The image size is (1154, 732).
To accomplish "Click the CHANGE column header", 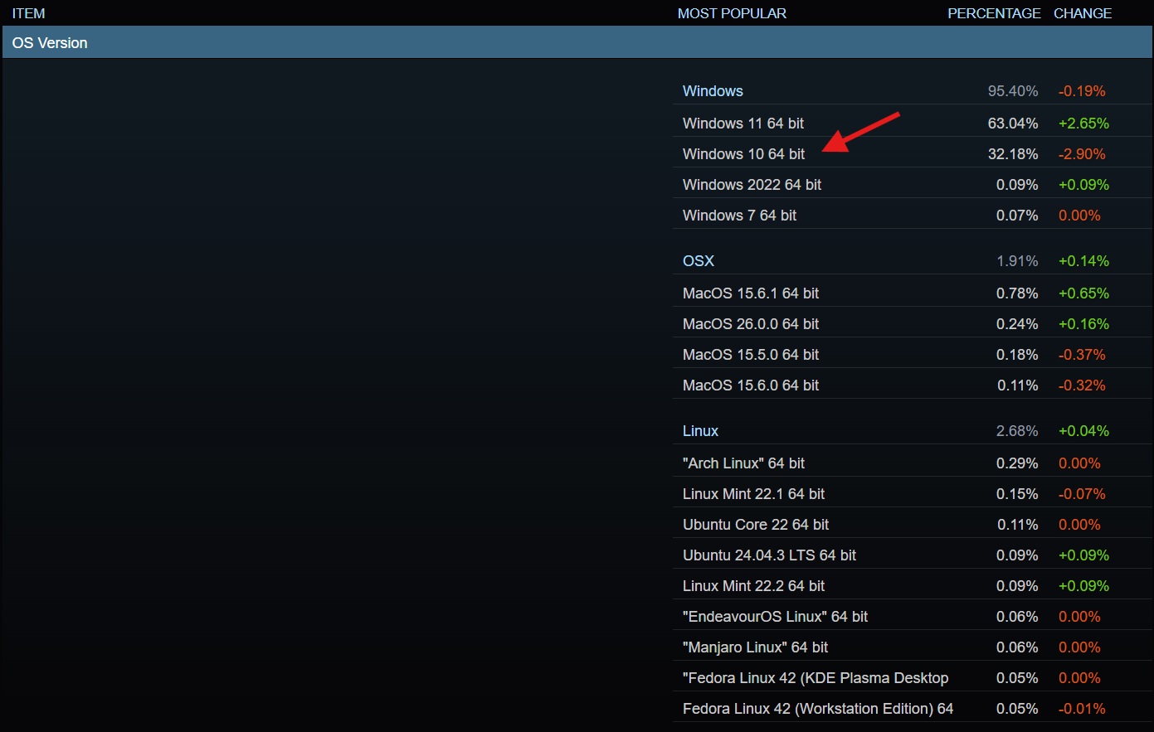I will (1082, 13).
